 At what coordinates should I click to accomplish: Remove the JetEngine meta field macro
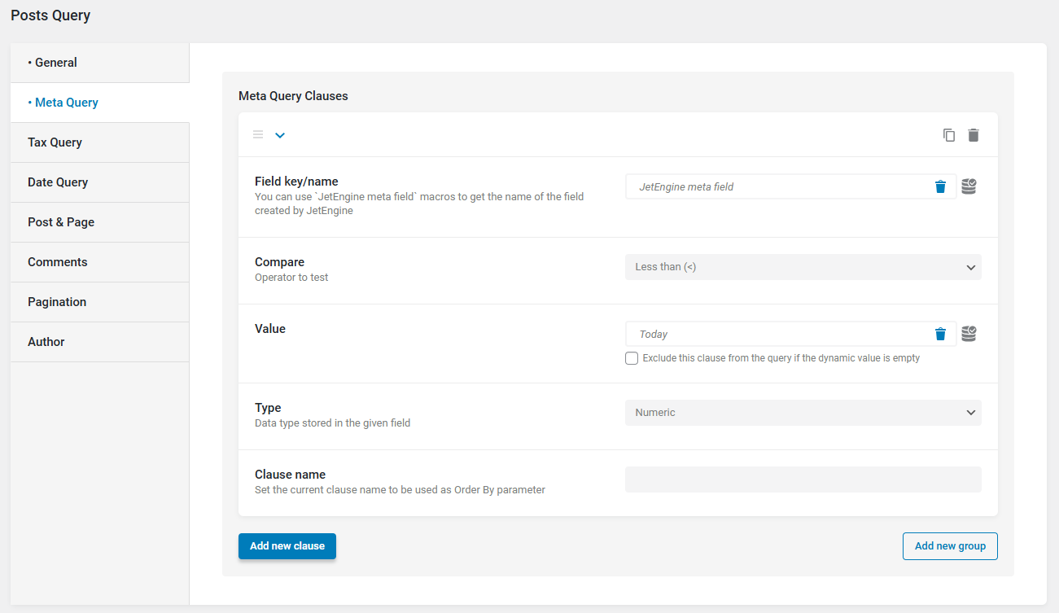[x=940, y=186]
